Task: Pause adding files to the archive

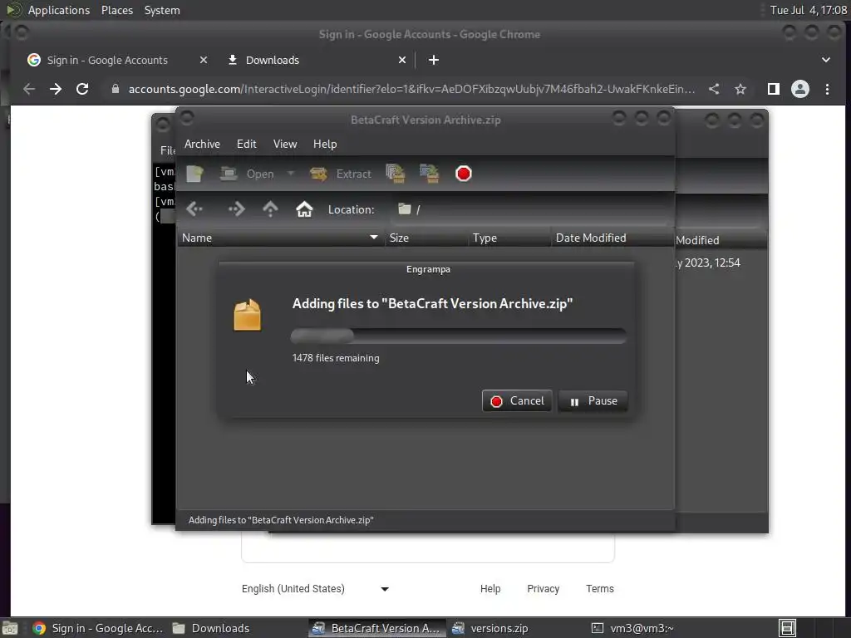Action: pyautogui.click(x=593, y=401)
